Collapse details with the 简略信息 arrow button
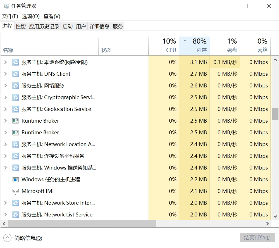 pyautogui.click(x=7, y=238)
